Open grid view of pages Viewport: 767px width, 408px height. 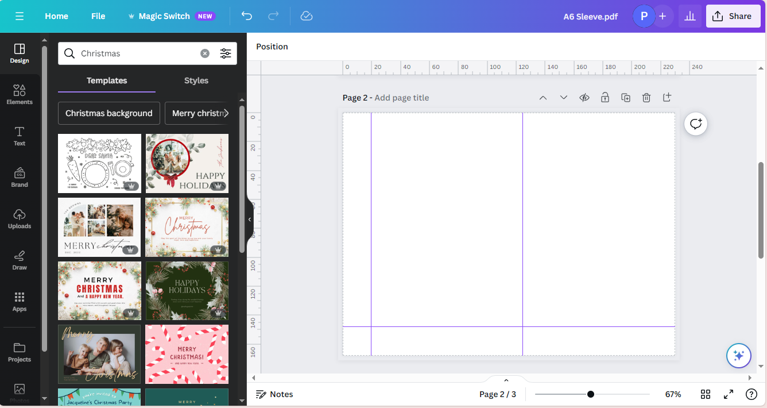click(x=706, y=394)
